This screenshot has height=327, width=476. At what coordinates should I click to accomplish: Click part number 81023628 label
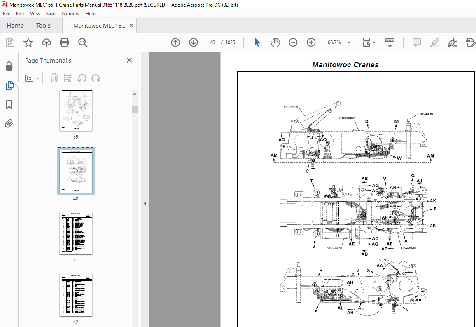pos(408,247)
